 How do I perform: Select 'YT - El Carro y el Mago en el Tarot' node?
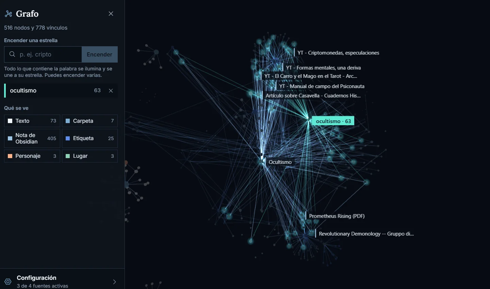[311, 76]
